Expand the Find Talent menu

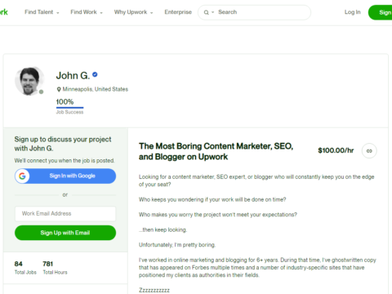(x=42, y=12)
